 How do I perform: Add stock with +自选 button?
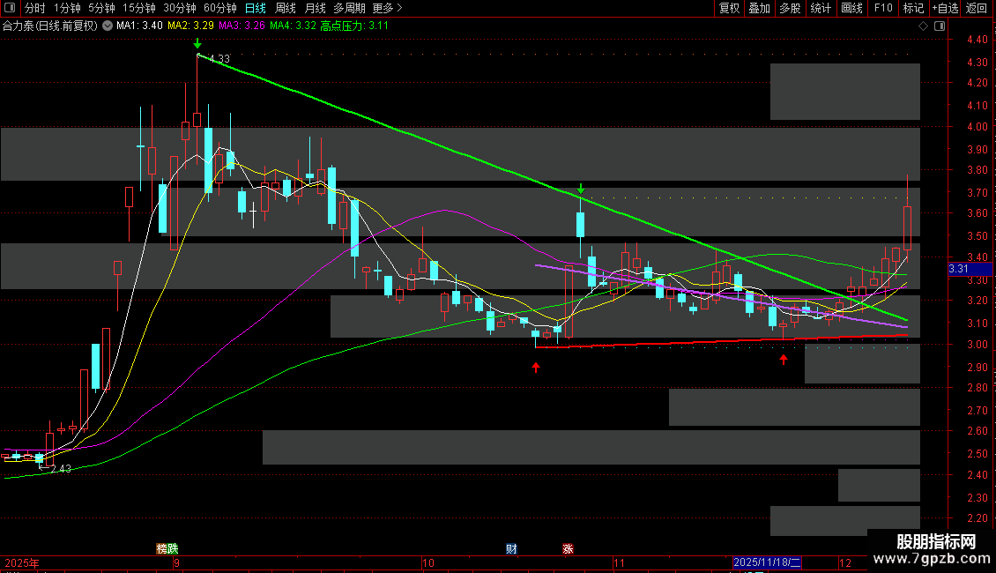[x=945, y=8]
